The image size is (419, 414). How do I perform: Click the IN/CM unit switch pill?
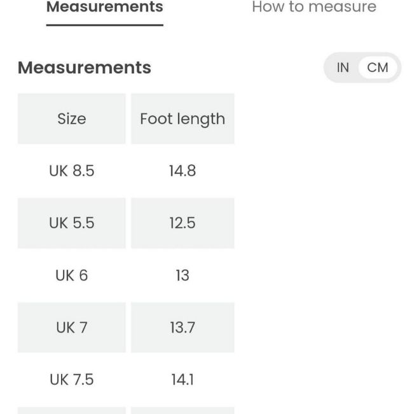tap(362, 68)
